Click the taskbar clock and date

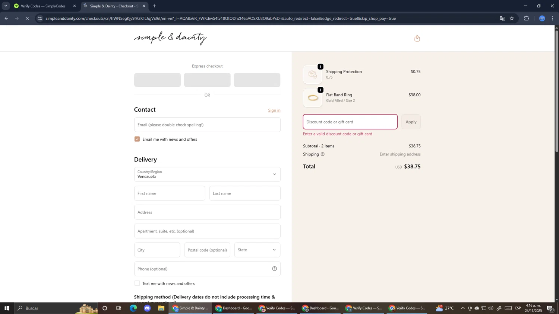tap(534, 308)
